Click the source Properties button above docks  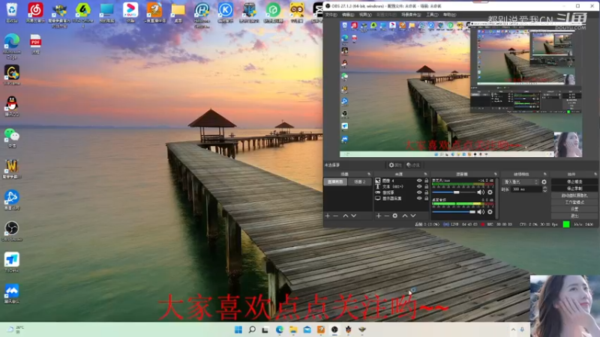click(395, 165)
